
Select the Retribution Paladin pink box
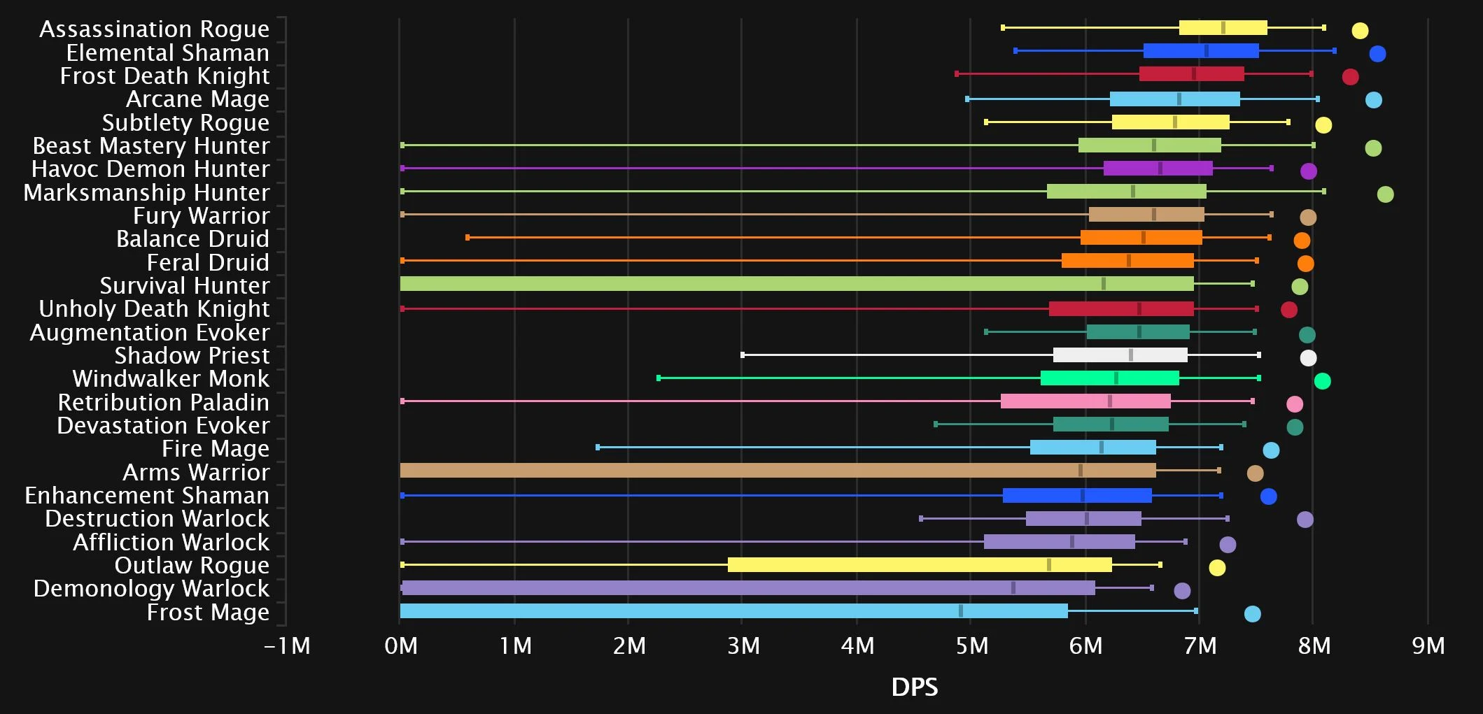coord(1085,401)
